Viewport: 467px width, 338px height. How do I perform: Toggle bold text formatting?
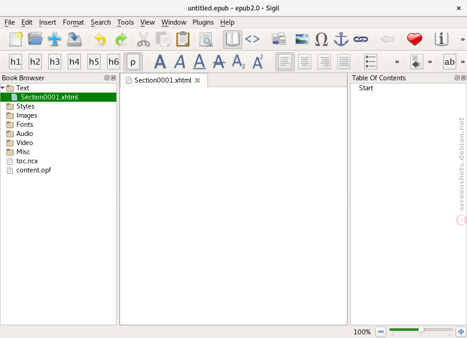coord(160,62)
